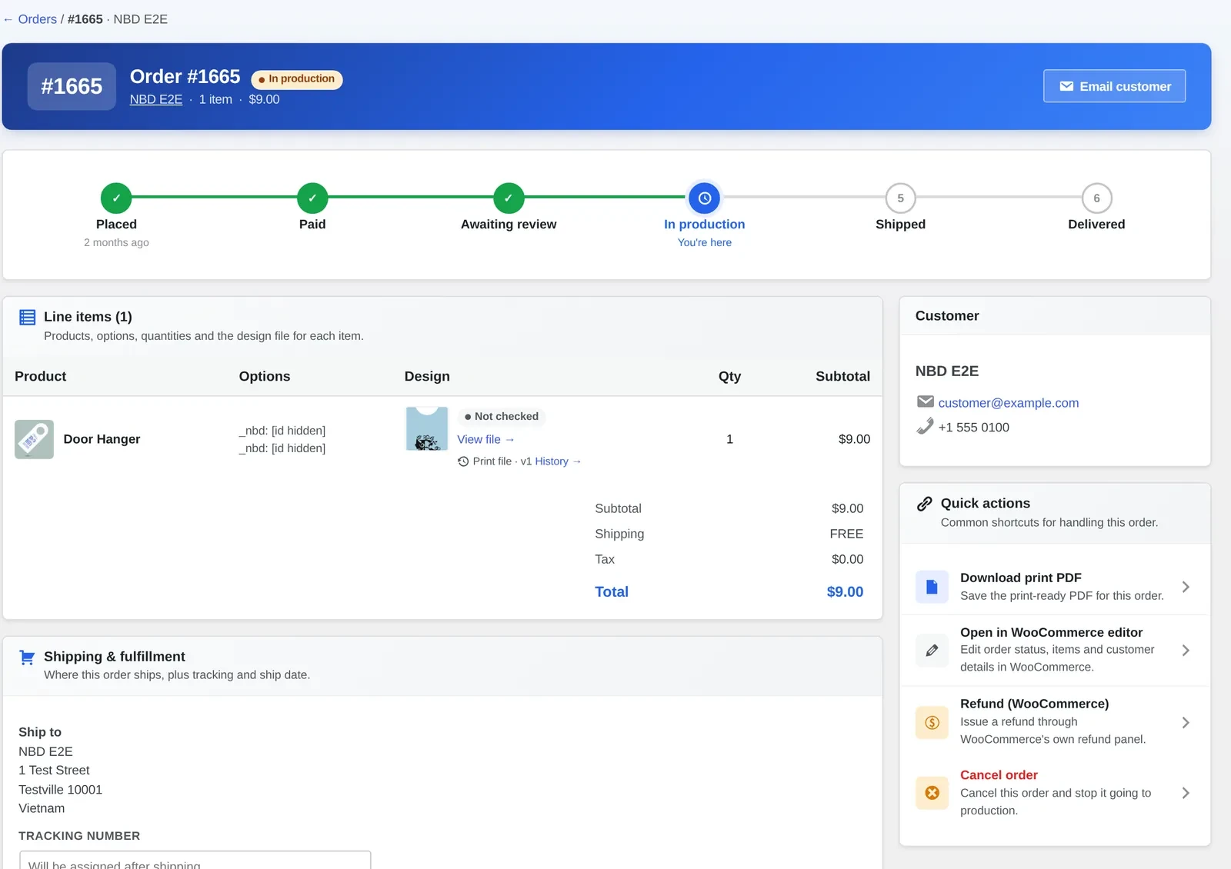This screenshot has height=869, width=1231.
Task: Click the Awaiting review checkmark circle
Action: click(509, 198)
